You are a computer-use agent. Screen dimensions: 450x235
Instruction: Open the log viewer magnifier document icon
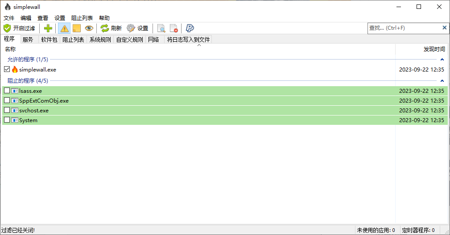(x=161, y=28)
